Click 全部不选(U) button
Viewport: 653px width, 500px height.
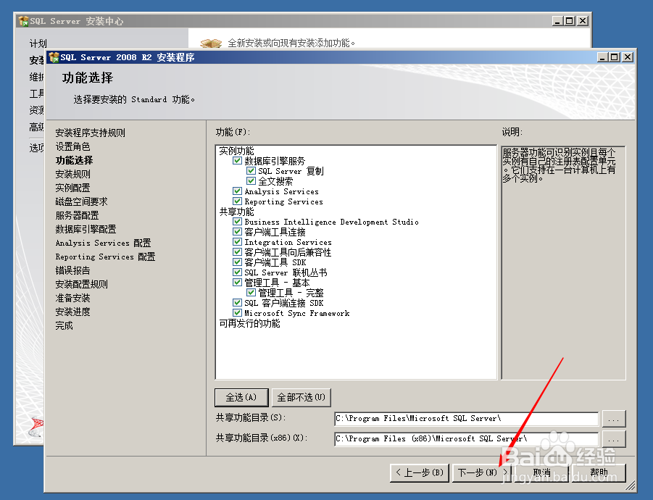[x=301, y=398]
